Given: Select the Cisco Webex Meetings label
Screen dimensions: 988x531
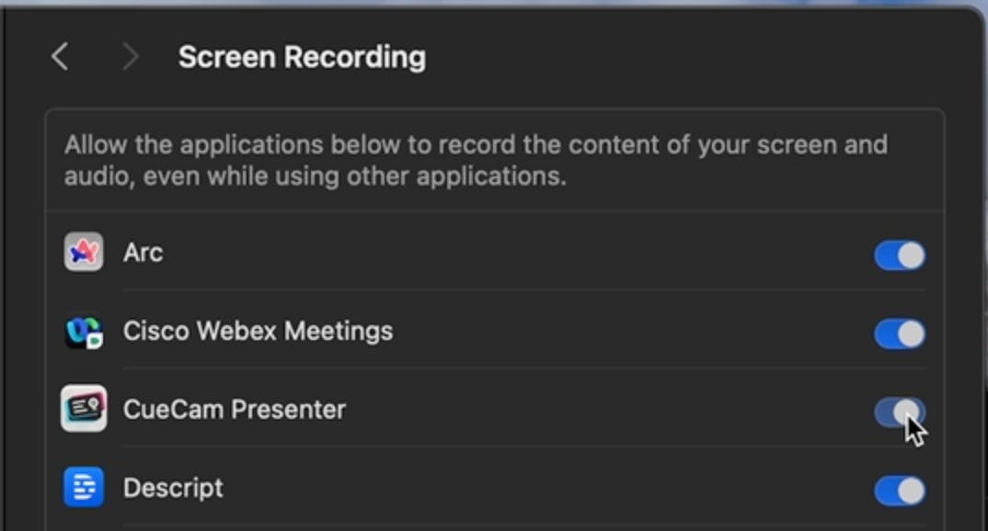Looking at the screenshot, I should click(258, 331).
